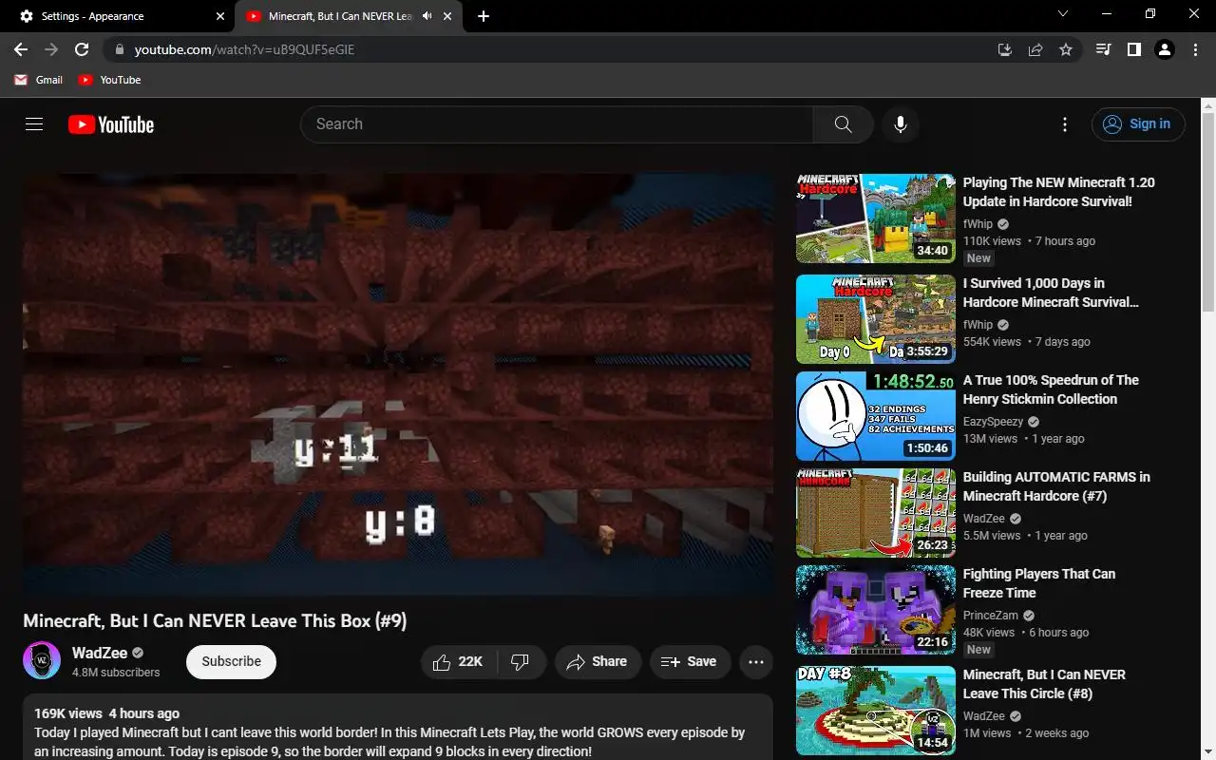Mute tab via speaker icon
Screen dimensions: 1216x760
[427, 16]
